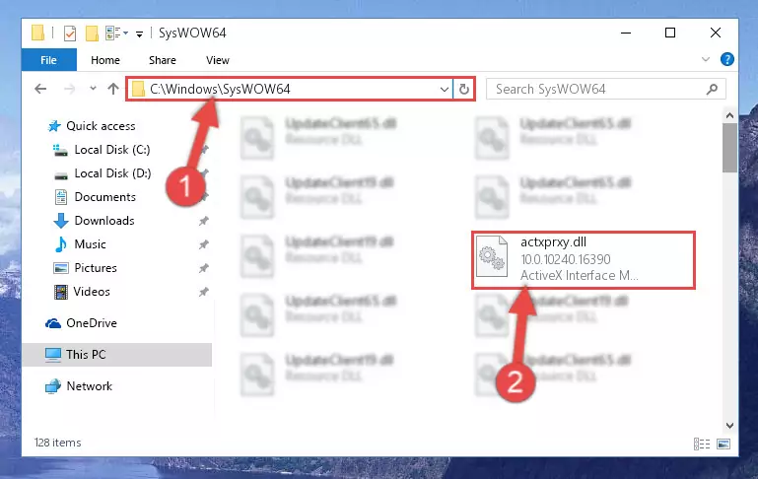Minimize the SysWOW64 window
Image resolution: width=758 pixels, height=479 pixels.
pos(626,33)
